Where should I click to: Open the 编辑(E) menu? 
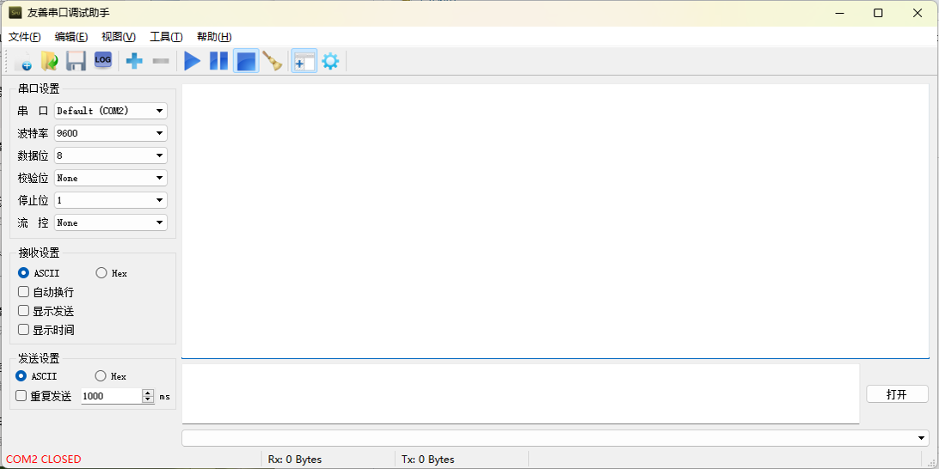pyautogui.click(x=71, y=37)
